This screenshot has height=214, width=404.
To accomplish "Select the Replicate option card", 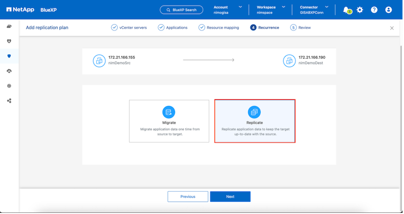I will pyautogui.click(x=255, y=121).
